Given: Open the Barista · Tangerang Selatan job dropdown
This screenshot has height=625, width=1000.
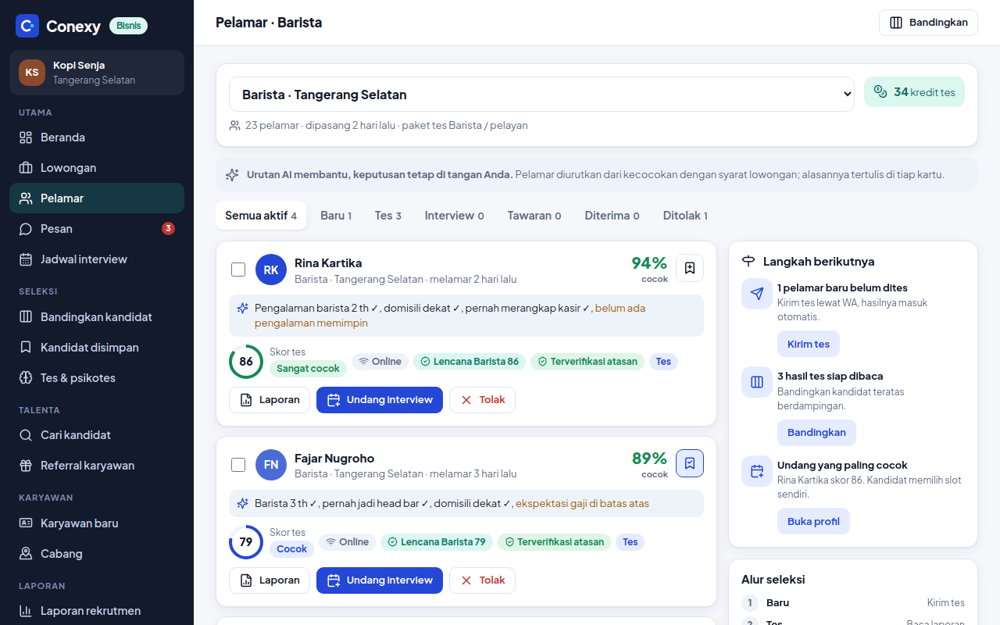Looking at the screenshot, I should pos(541,95).
